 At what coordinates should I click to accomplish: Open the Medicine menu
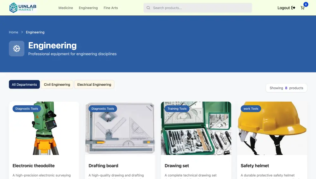[66, 8]
